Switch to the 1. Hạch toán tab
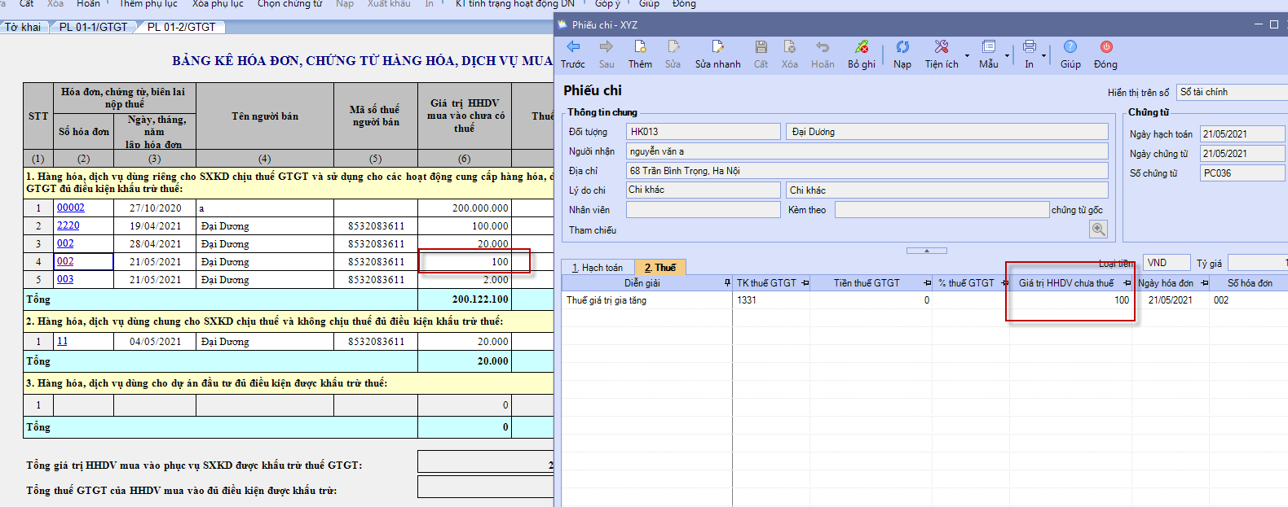 click(598, 267)
